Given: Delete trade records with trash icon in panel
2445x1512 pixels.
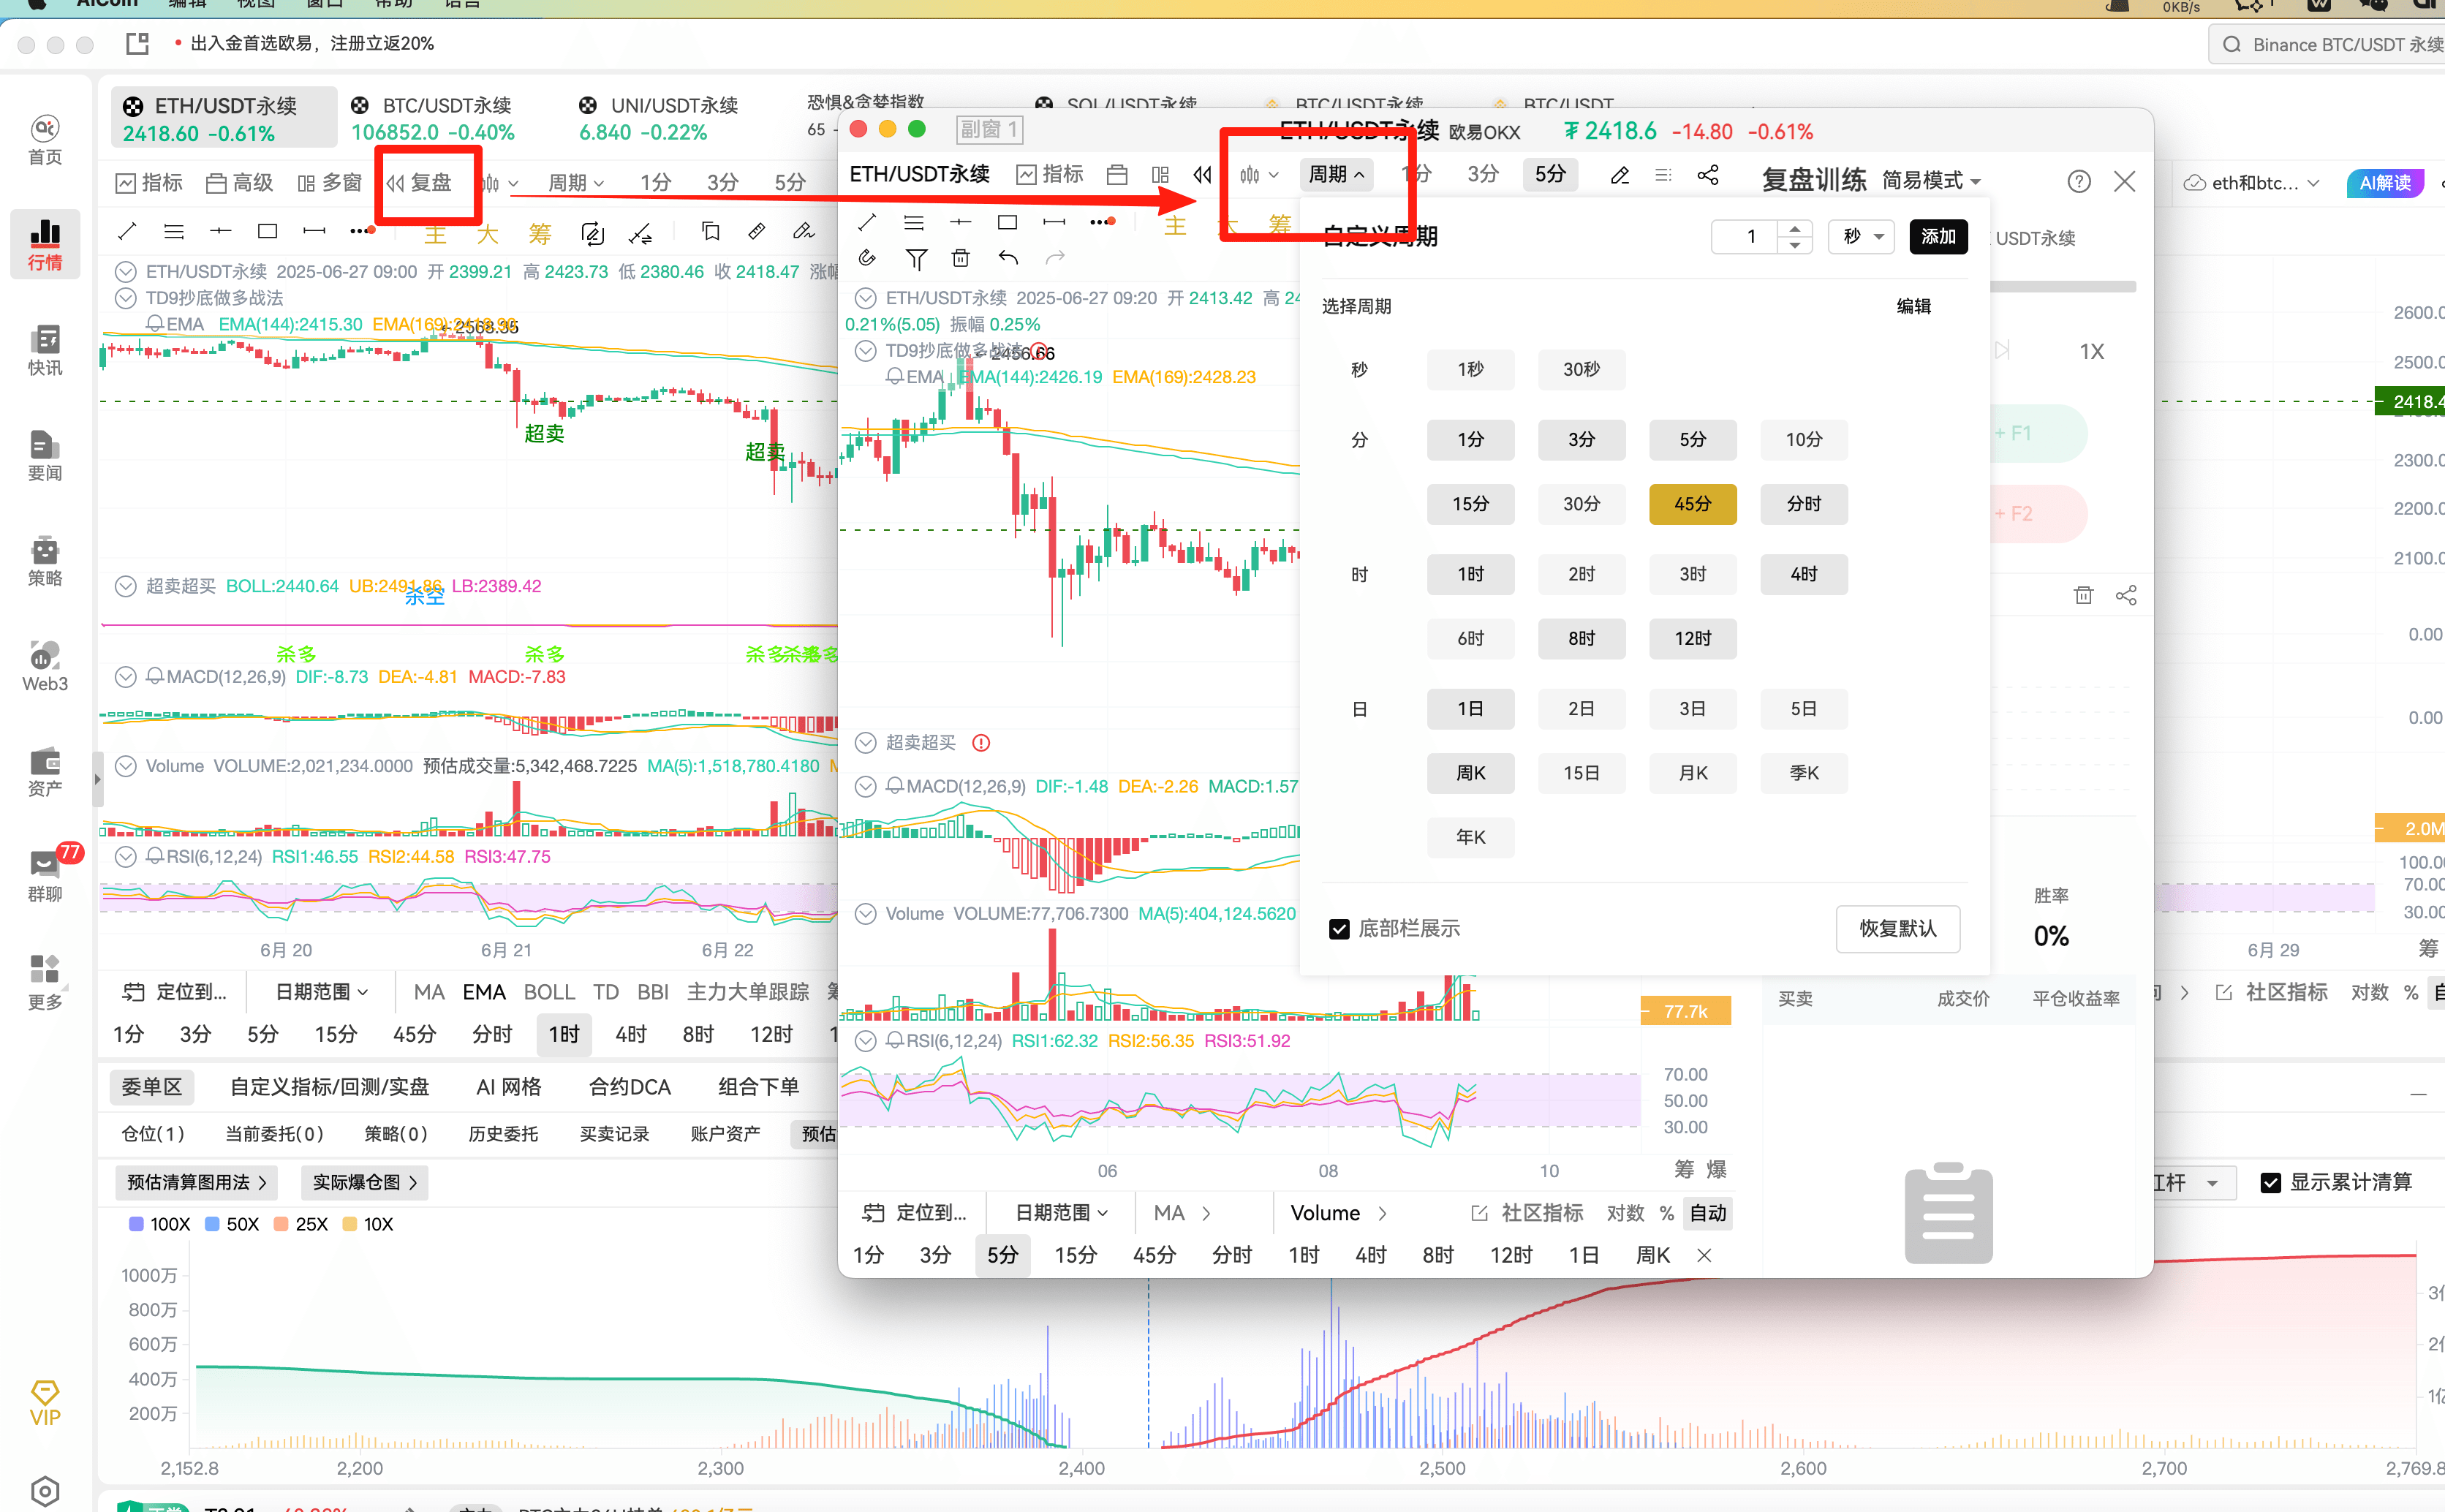Looking at the screenshot, I should pyautogui.click(x=2083, y=595).
